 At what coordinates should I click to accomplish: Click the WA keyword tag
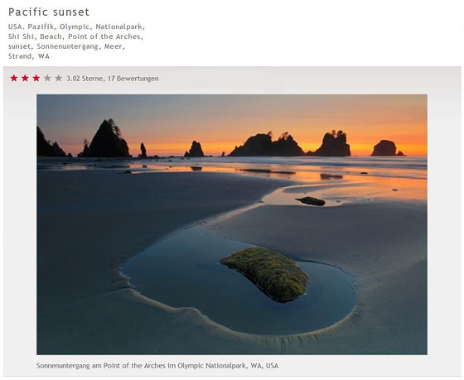pyautogui.click(x=44, y=56)
